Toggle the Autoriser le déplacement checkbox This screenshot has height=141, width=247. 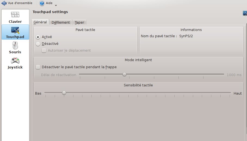coord(44,51)
